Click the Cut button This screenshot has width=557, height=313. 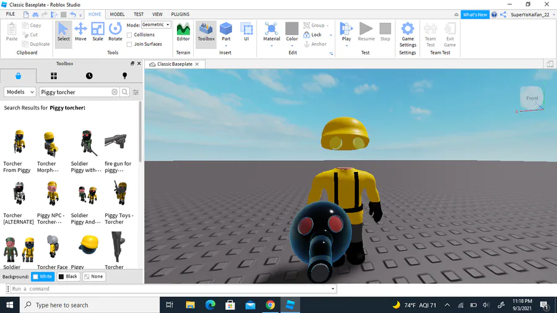click(30, 35)
